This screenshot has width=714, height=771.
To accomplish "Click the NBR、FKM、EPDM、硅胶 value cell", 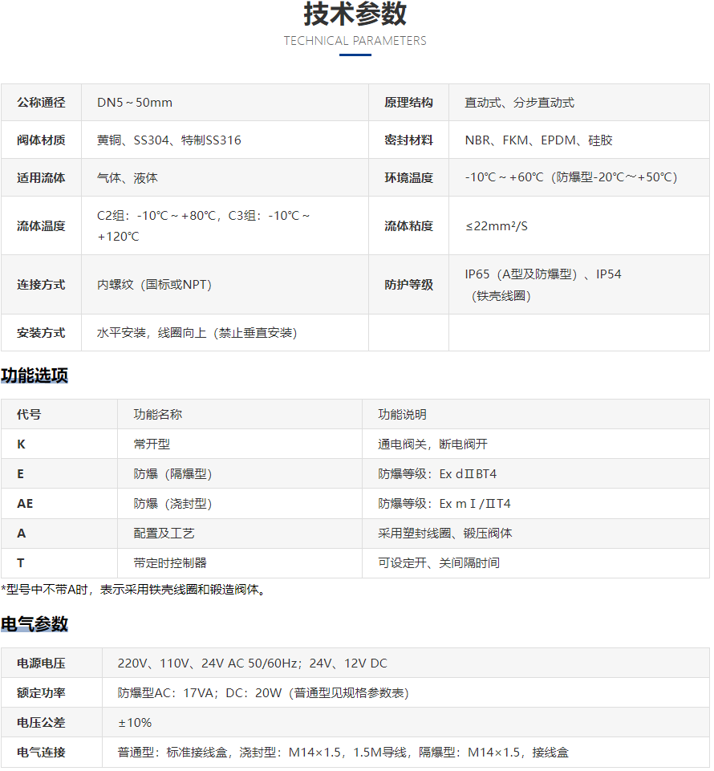I will (x=538, y=140).
